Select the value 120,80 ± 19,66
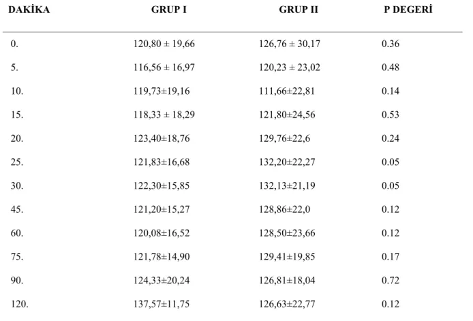473x321 pixels. coord(164,44)
